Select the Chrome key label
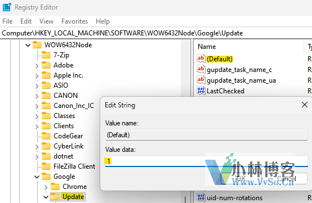 [x=74, y=187]
